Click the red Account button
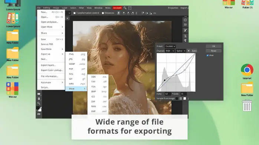 click(117, 8)
